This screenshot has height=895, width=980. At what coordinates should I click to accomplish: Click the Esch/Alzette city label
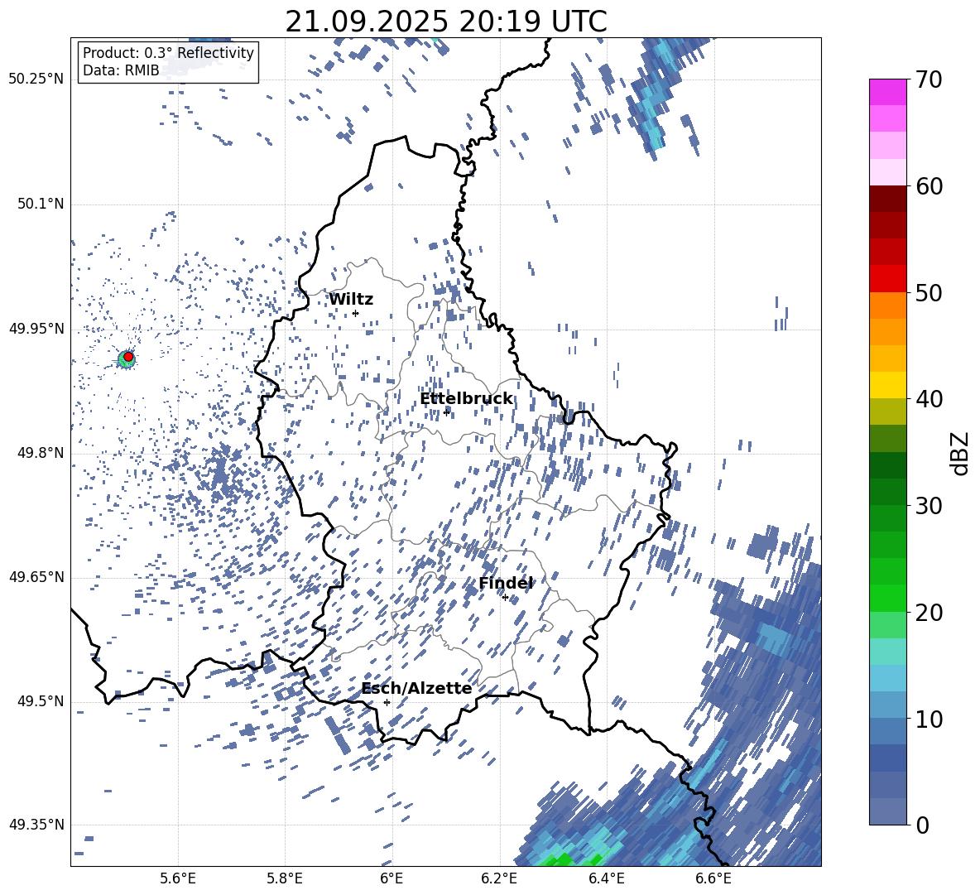click(x=416, y=689)
